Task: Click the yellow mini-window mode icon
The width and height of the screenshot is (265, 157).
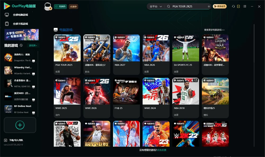Action: 238,6
